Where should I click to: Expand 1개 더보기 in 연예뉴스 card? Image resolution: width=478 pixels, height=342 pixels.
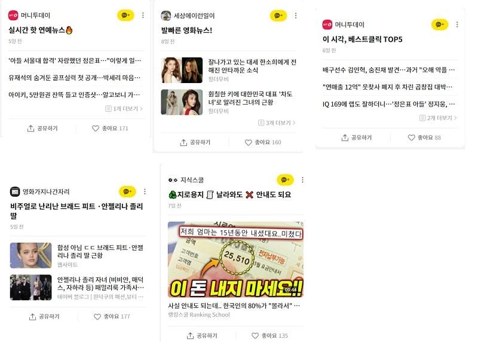[124, 109]
